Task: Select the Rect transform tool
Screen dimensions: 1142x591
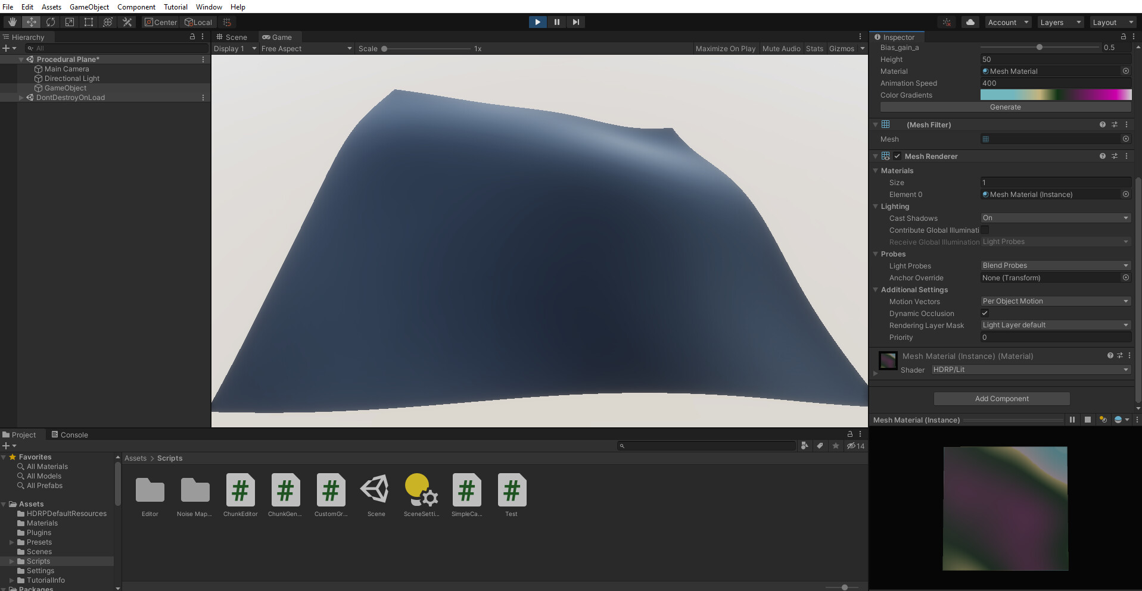Action: click(x=89, y=22)
